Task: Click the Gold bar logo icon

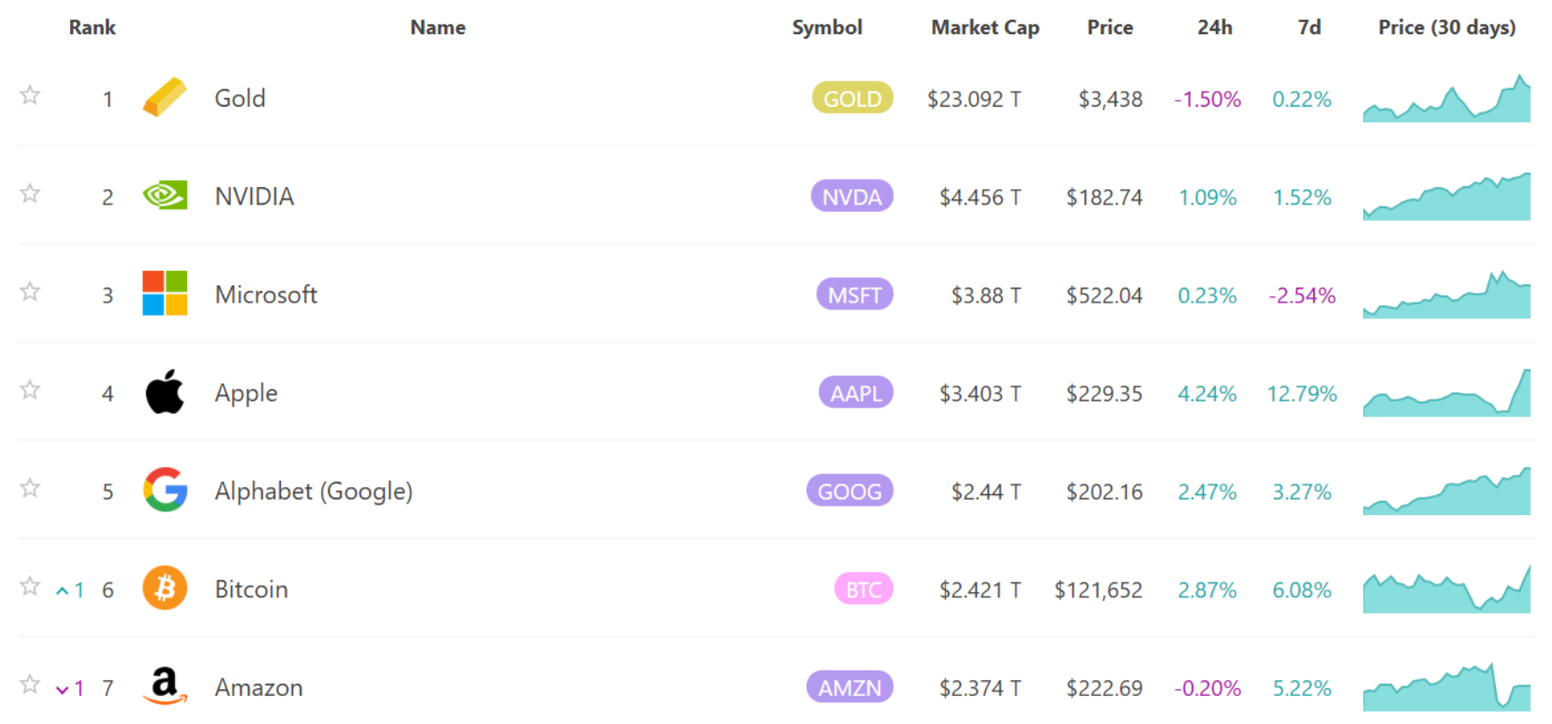Action: (x=164, y=97)
